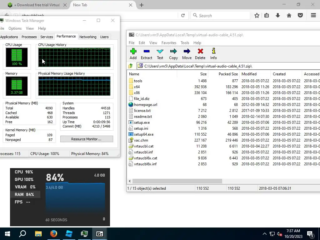This screenshot has height=240, width=320.
Task: Select the VRAM 0% row in overlay
Action: click(25, 187)
